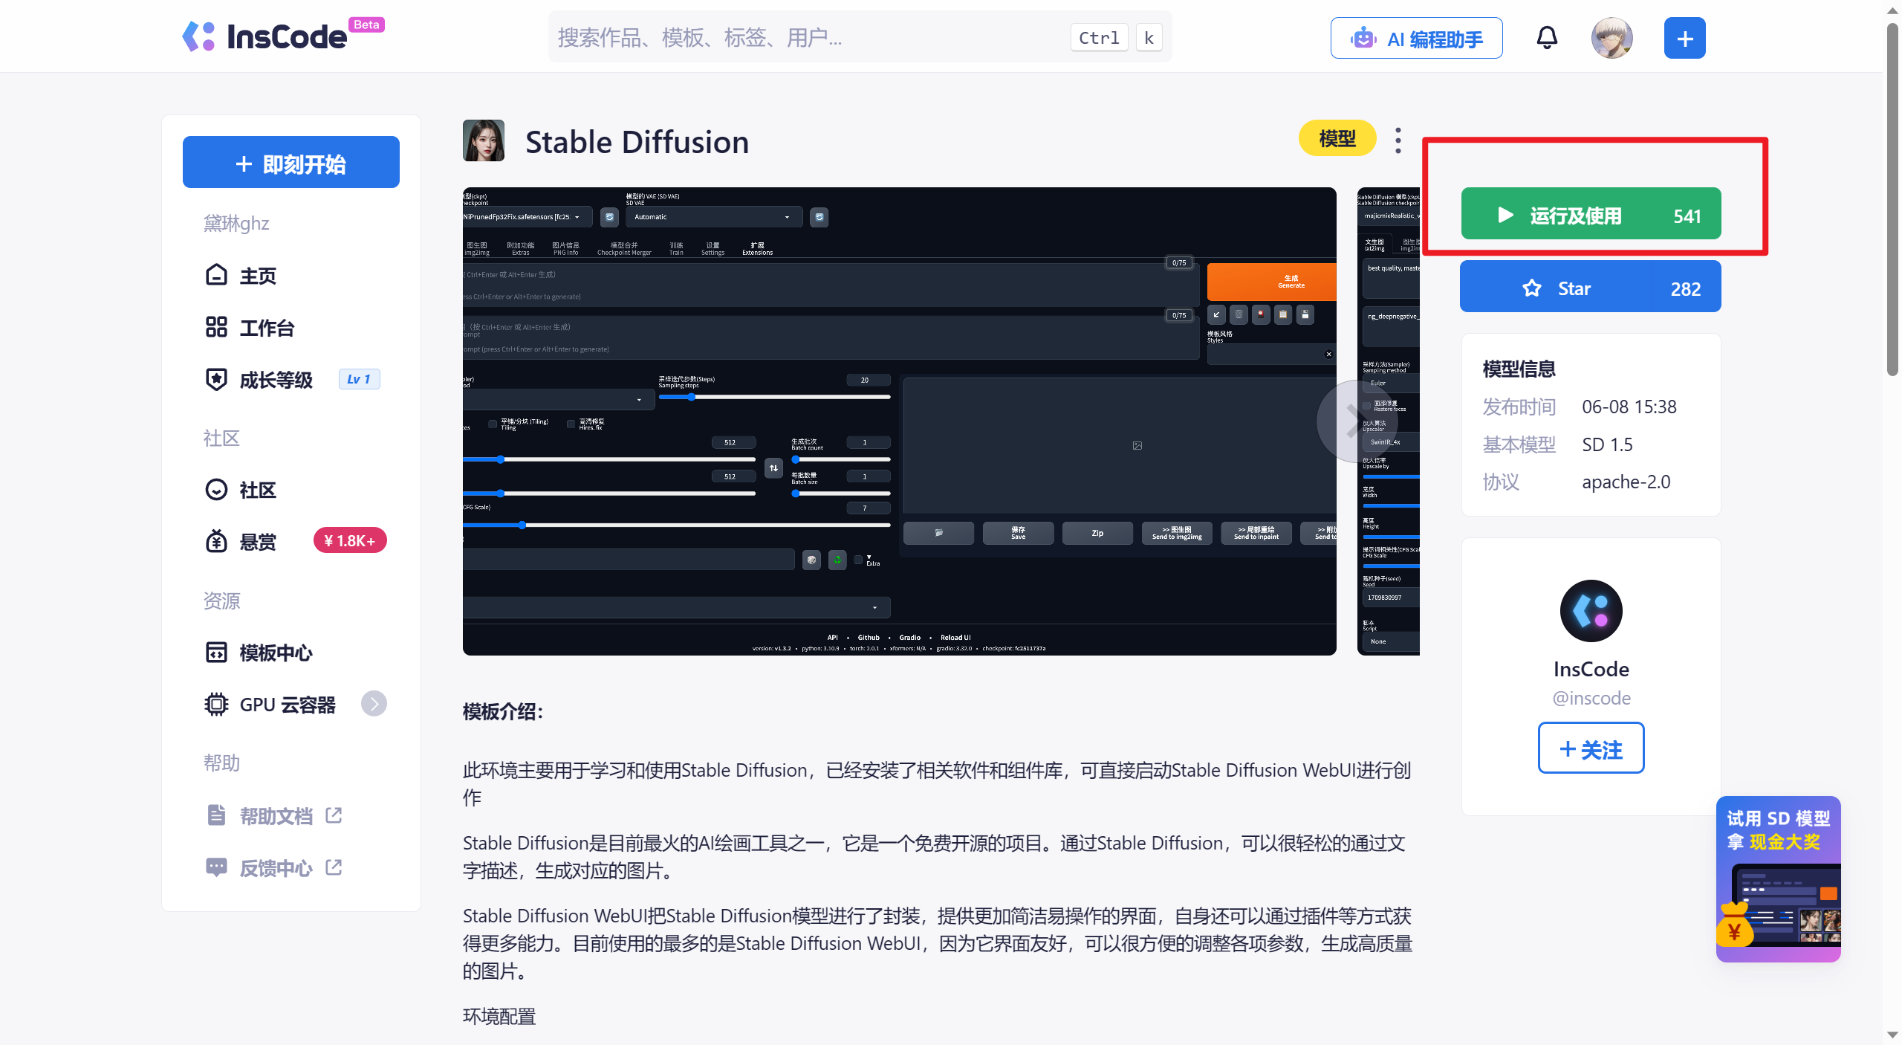Click the 模板中心 template center icon
Viewport: 1902px width, 1045px height.
(x=216, y=653)
